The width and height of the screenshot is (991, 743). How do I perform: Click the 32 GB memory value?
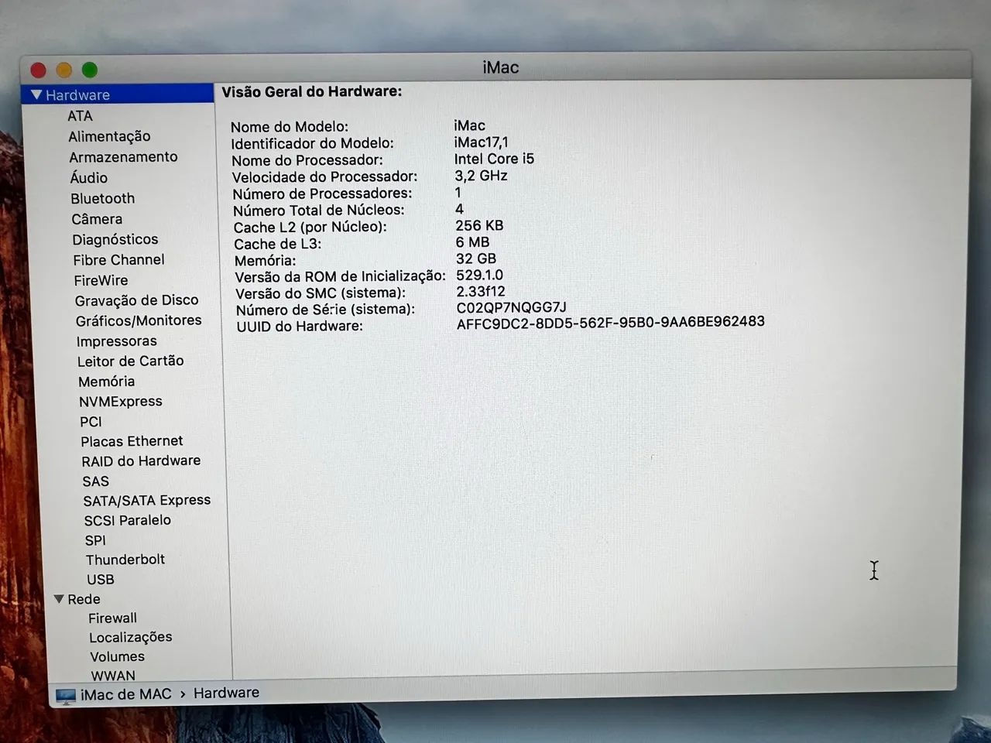coord(476,259)
